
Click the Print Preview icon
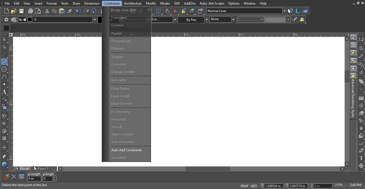(38, 11)
